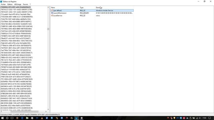Image resolution: width=214 pixels, height=120 pixels.
Task: Select the (par défaut) value name
Action: coord(58,10)
